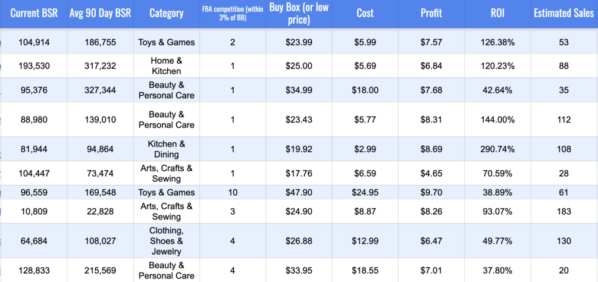Click the FBA competition column header
This screenshot has width=598, height=282.
[x=232, y=13]
